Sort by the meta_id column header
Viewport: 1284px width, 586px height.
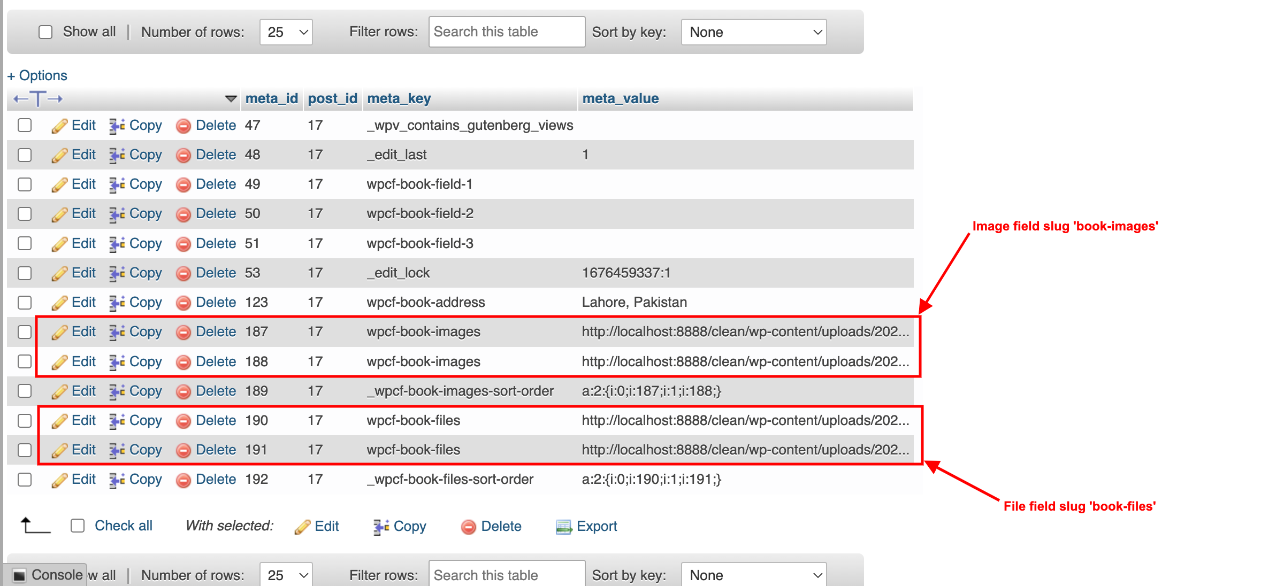coord(271,98)
